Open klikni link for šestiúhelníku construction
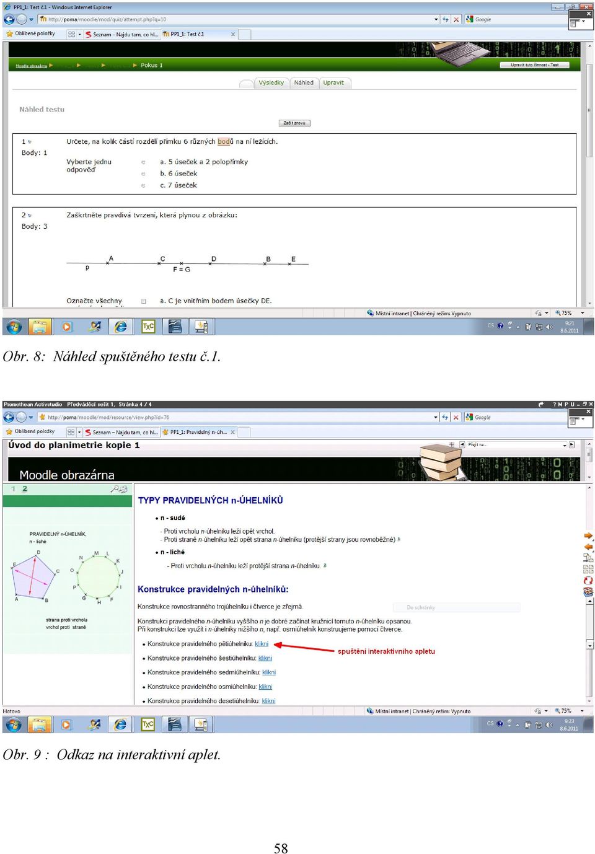595x854 pixels. click(x=265, y=658)
